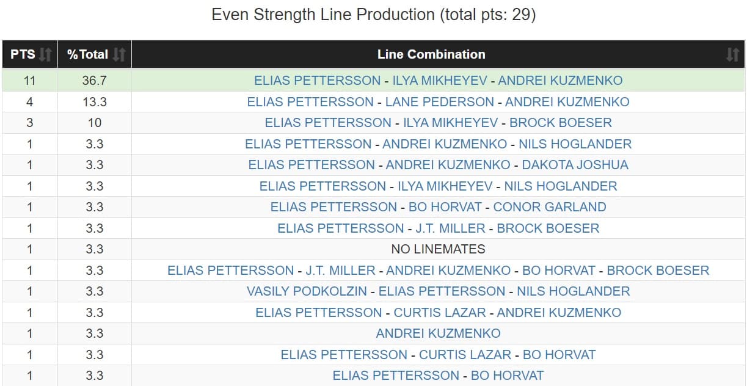
Task: Click J.T. Miller in the five-player line
Action: click(340, 271)
